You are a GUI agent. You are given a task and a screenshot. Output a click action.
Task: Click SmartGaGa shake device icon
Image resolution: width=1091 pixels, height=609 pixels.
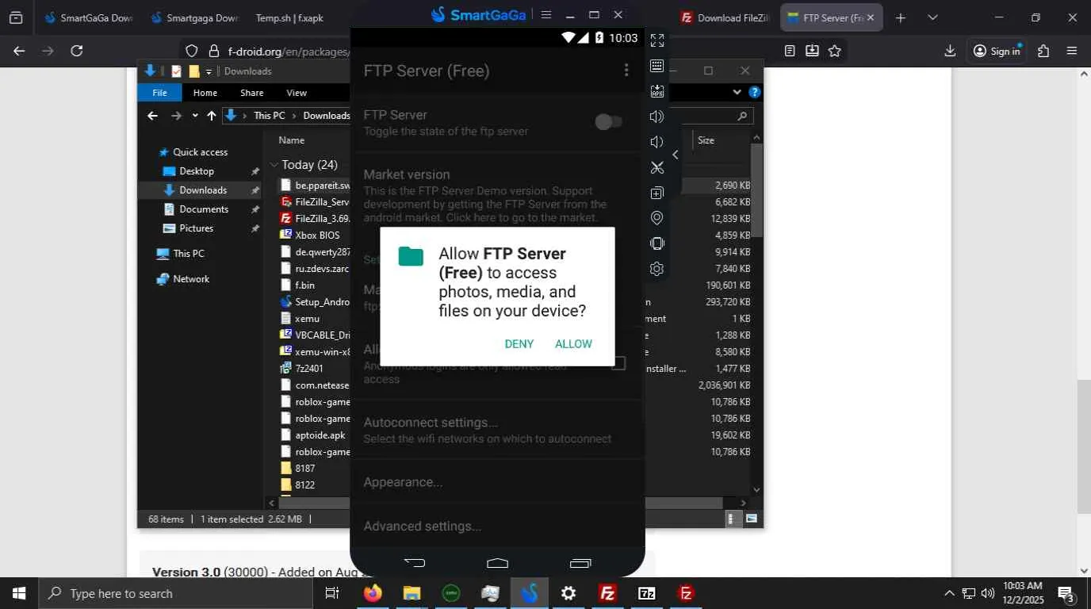click(x=657, y=243)
